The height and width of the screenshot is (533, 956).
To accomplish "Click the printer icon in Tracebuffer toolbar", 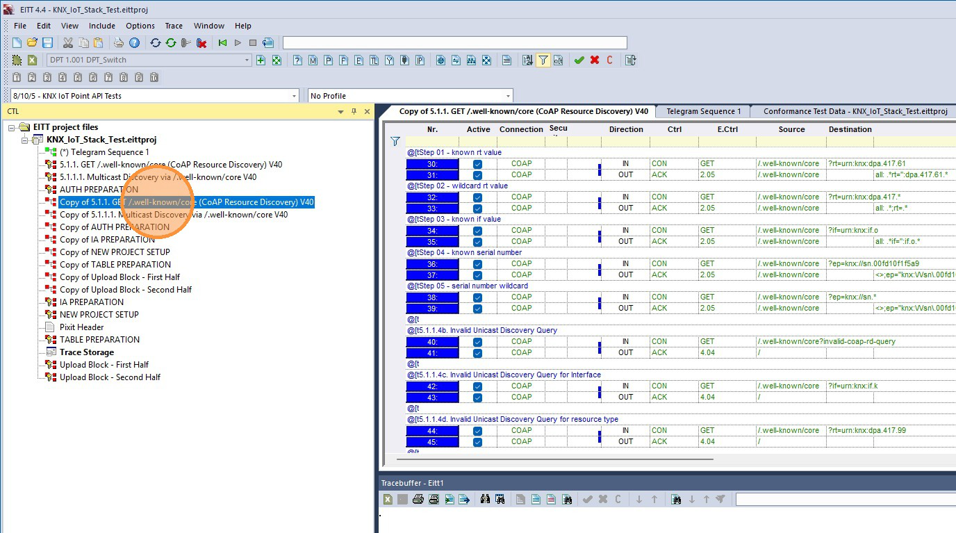I will pos(418,499).
